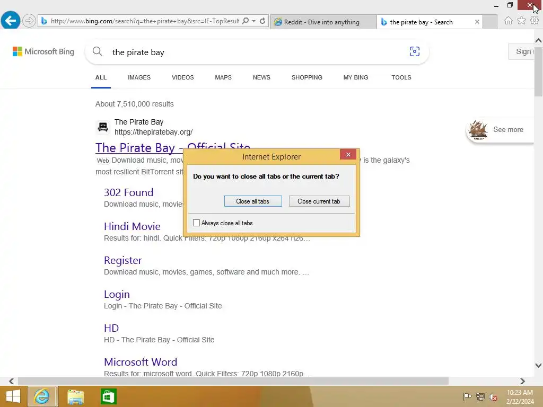Select the ALL results tab
543x407 pixels.
[101, 77]
